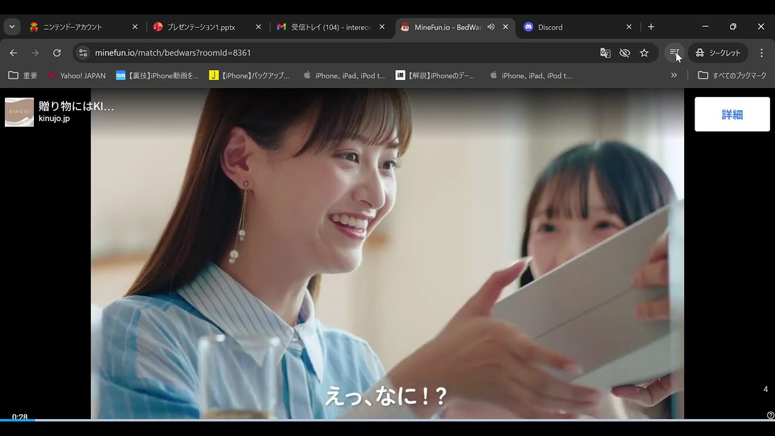Close the ニンテンドーアカウント tab
This screenshot has width=775, height=436.
click(135, 27)
